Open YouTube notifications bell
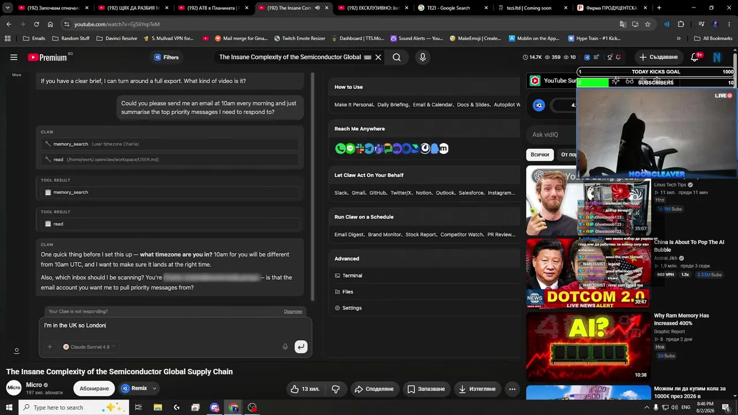Screen dimensions: 738x415 pos(695,57)
